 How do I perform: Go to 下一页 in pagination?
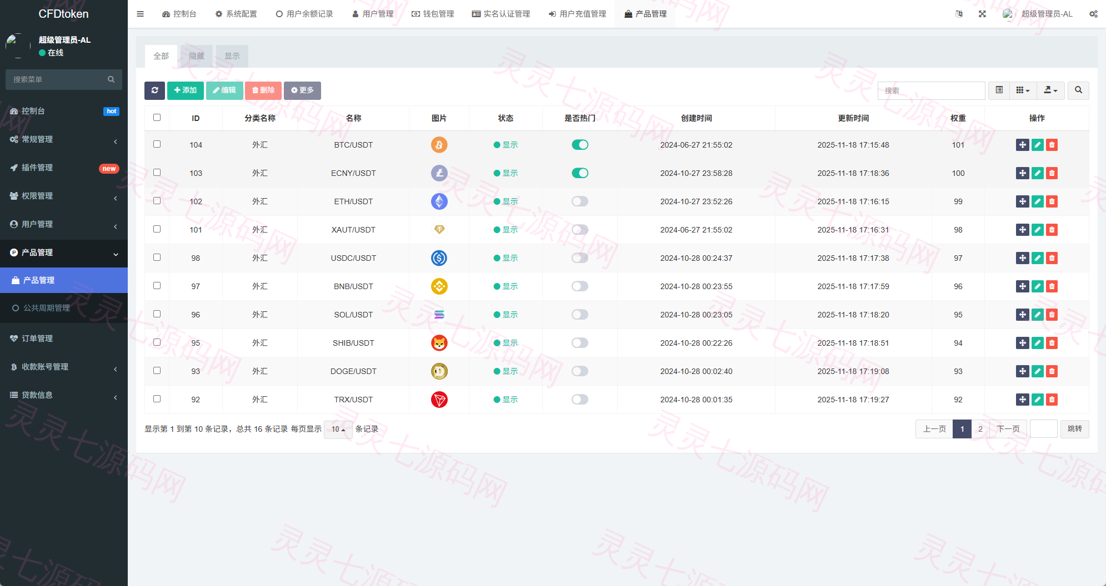pos(1008,429)
